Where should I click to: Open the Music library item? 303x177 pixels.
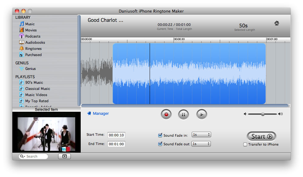coord(30,24)
